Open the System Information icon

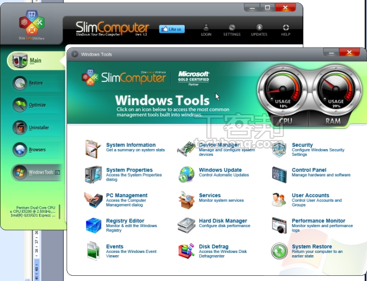(93, 148)
